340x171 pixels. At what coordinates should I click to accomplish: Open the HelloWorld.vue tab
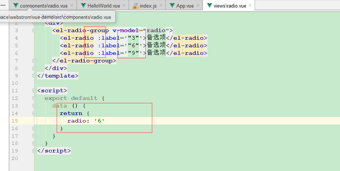(x=104, y=6)
